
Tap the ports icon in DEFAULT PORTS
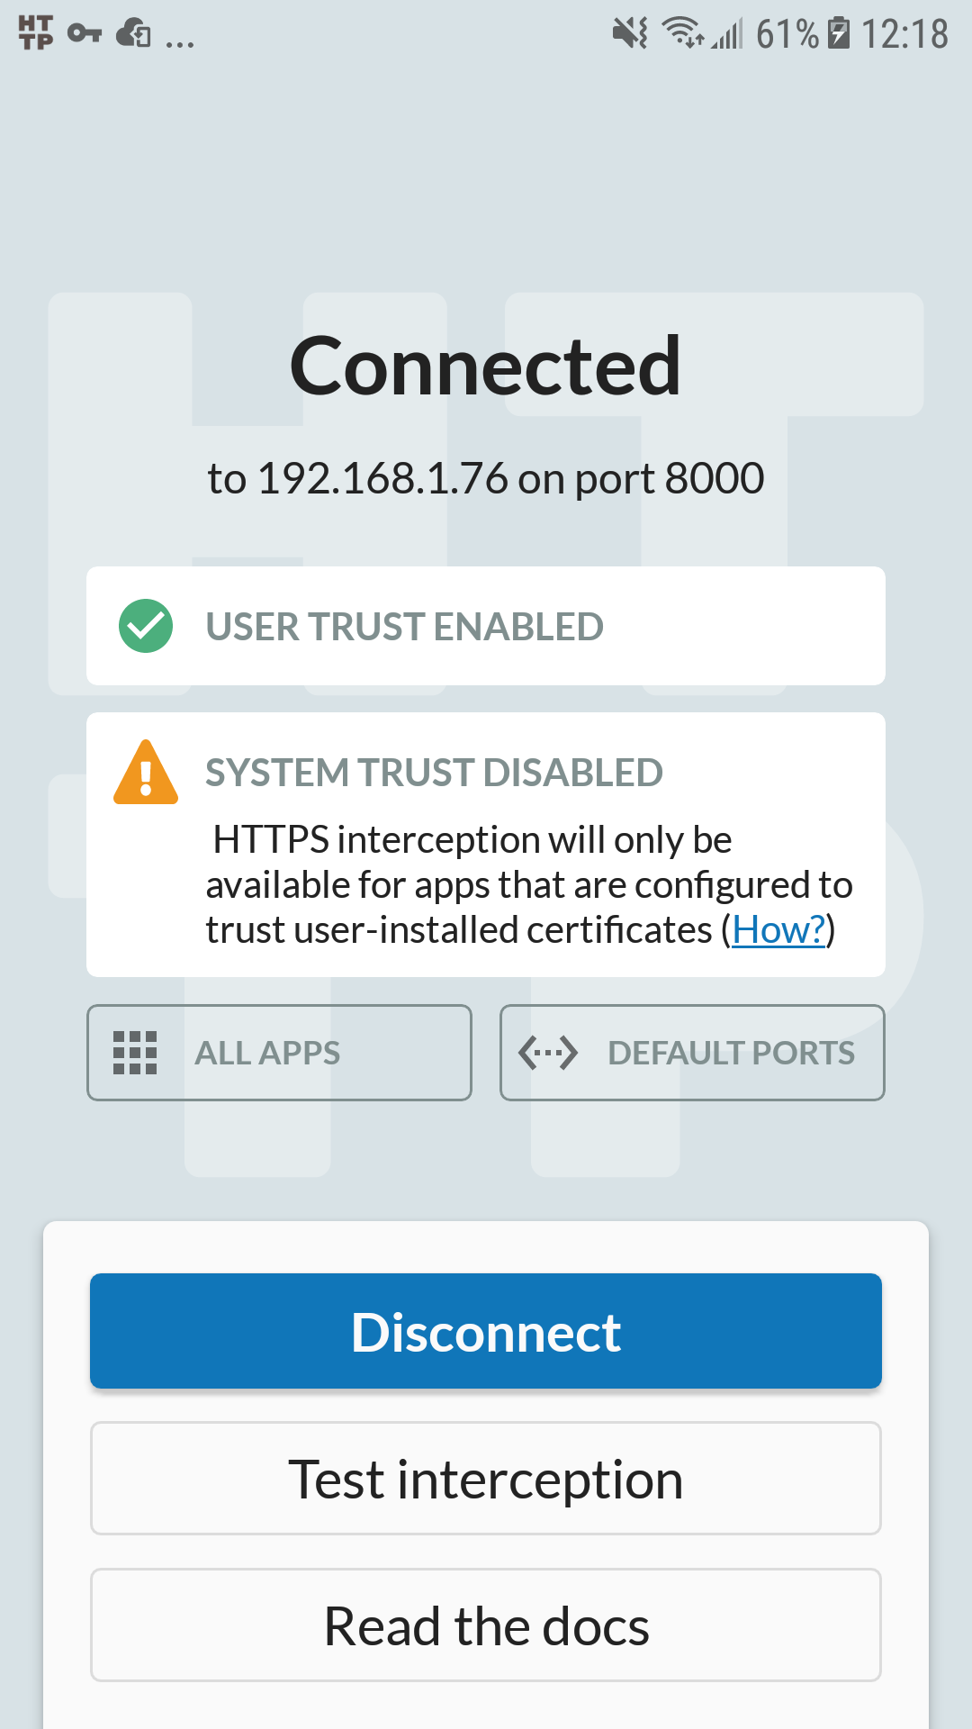pos(549,1052)
